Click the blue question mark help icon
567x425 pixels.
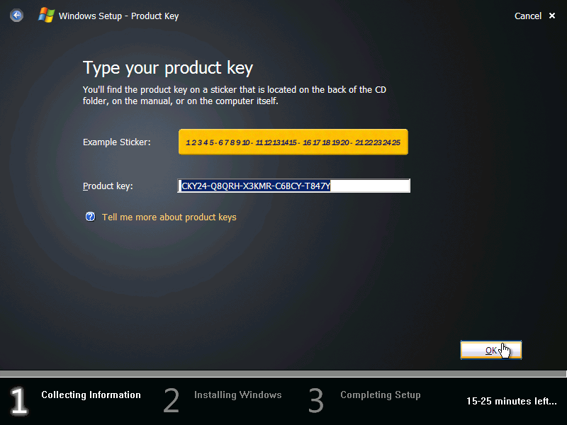(90, 217)
